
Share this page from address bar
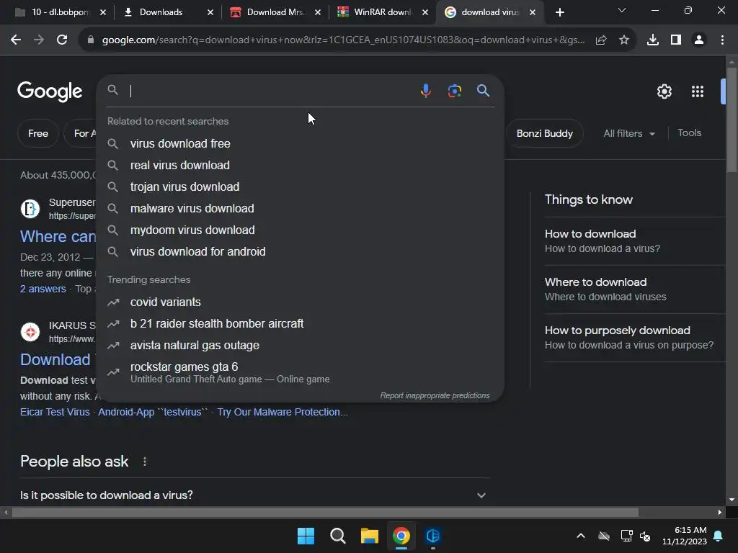(601, 40)
